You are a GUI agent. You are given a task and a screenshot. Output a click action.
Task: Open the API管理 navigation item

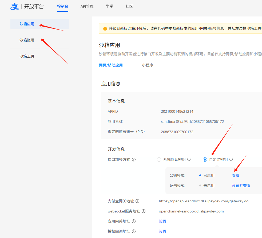87,6
